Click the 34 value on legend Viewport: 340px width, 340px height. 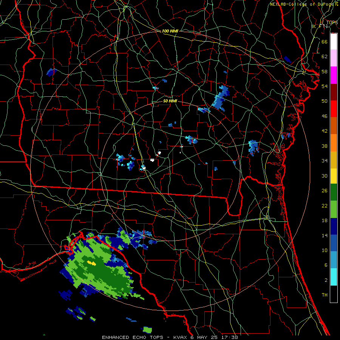click(x=325, y=161)
